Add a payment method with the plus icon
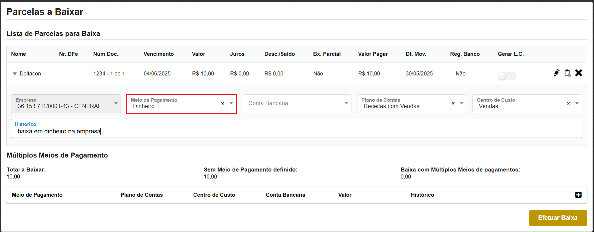 coord(578,195)
